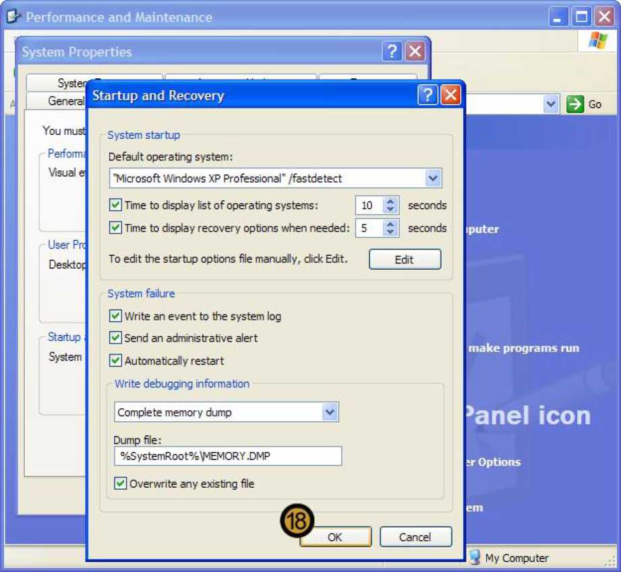Open the Default operating system dropdown

point(433,178)
